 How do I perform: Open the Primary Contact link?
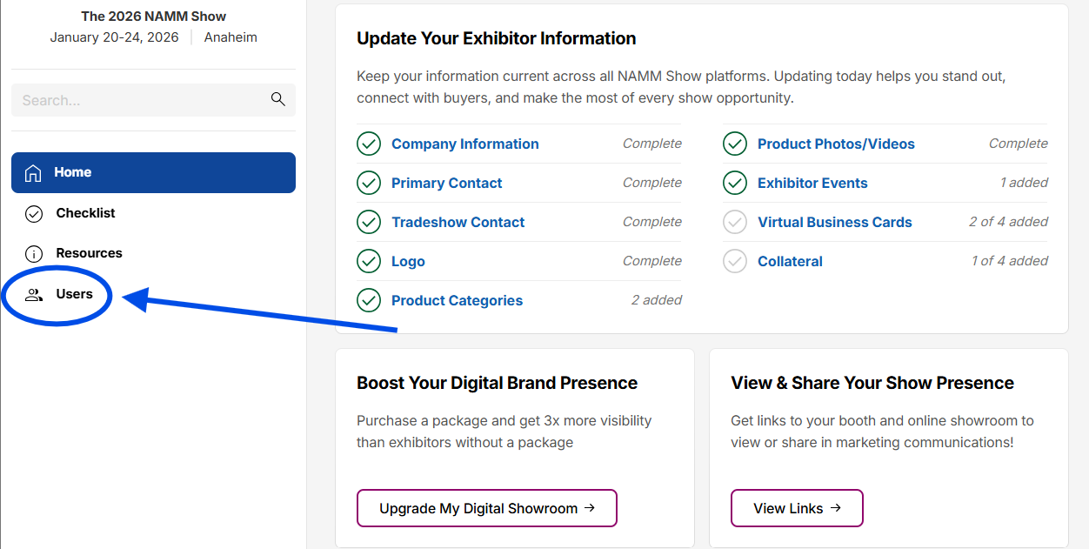[x=446, y=183]
